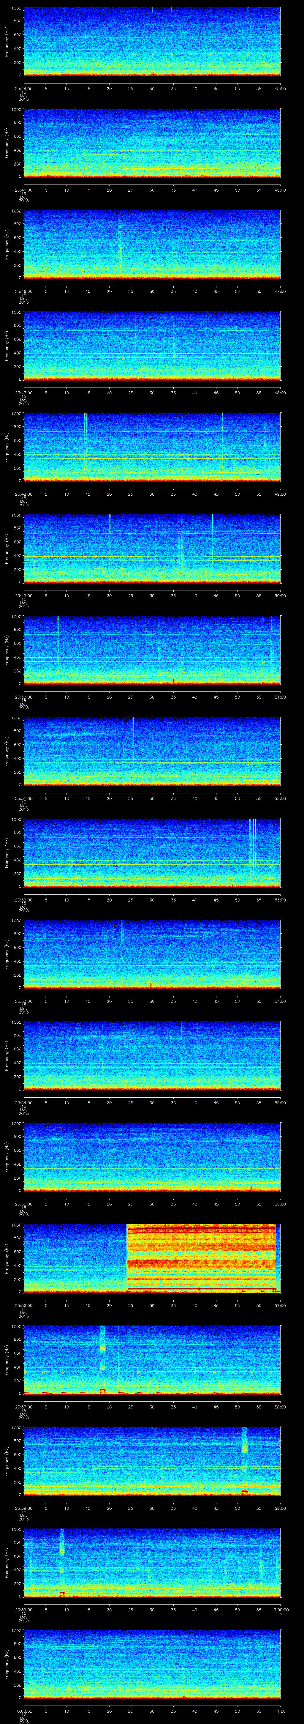Viewport: 304px width, 1724px height.
Task: Open the spectrogram panel starting at 23:45:00
Action: [x=152, y=143]
